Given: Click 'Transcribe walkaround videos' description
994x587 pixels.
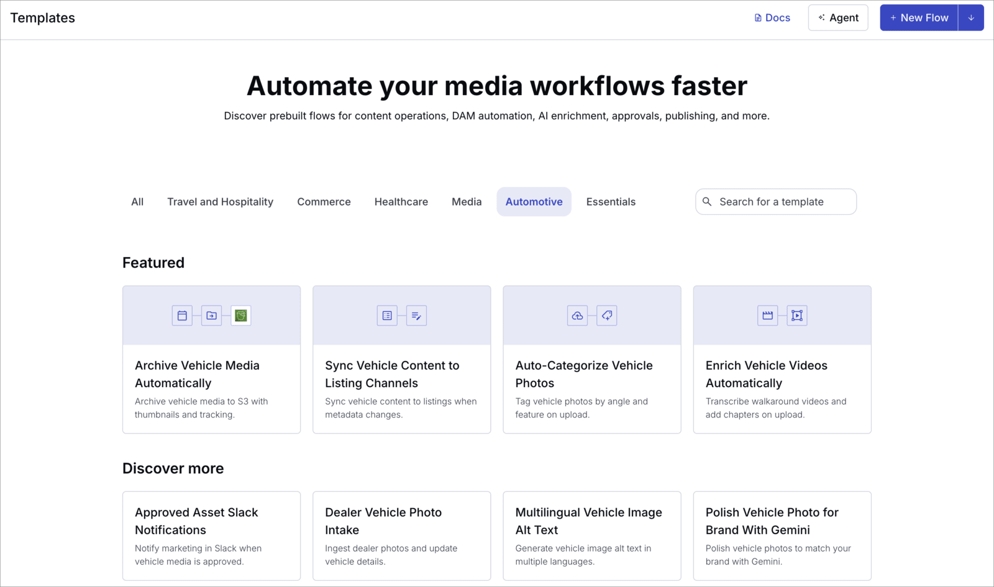Looking at the screenshot, I should pos(776,408).
